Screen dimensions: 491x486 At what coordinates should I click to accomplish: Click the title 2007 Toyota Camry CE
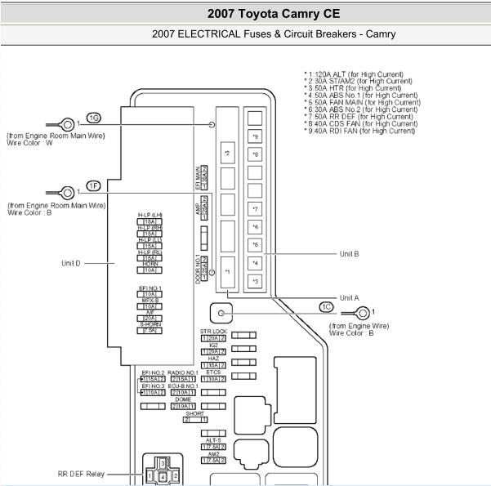click(274, 14)
